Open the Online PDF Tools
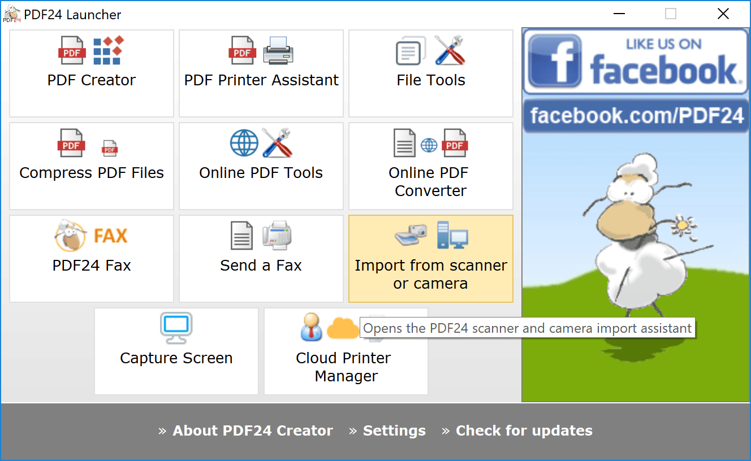The width and height of the screenshot is (751, 461). 261,166
